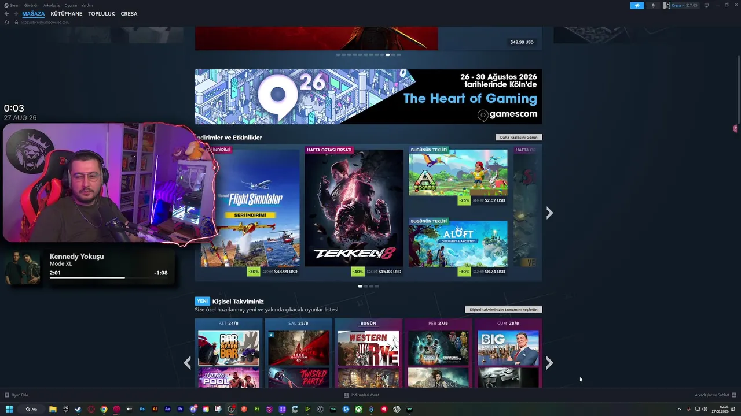Open Illustrator from the taskbar
Viewport: 741px width, 416px height.
[x=155, y=409]
